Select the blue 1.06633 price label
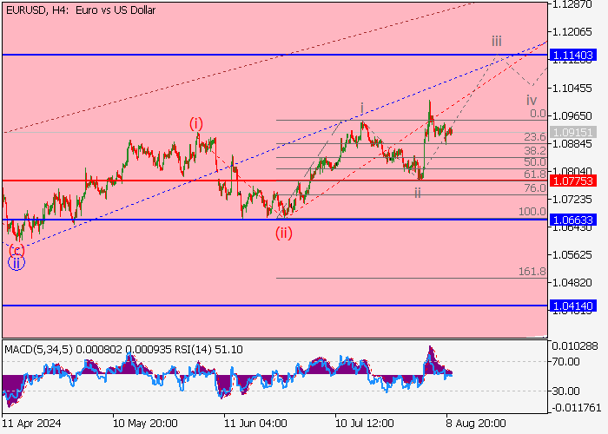Image resolution: width=608 pixels, height=434 pixels. pos(572,220)
